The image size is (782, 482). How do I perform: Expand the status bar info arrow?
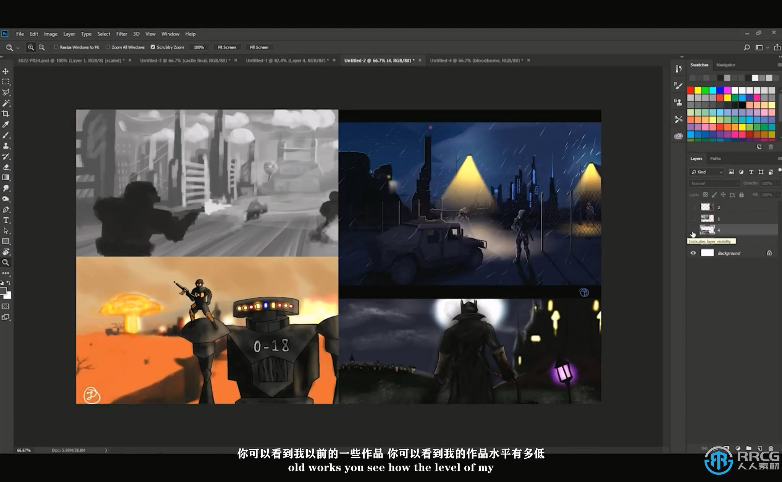pyautogui.click(x=106, y=450)
